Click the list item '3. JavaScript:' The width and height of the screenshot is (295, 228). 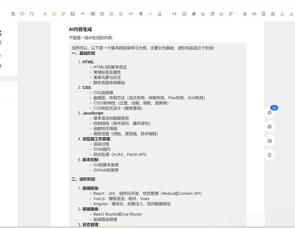(x=91, y=113)
